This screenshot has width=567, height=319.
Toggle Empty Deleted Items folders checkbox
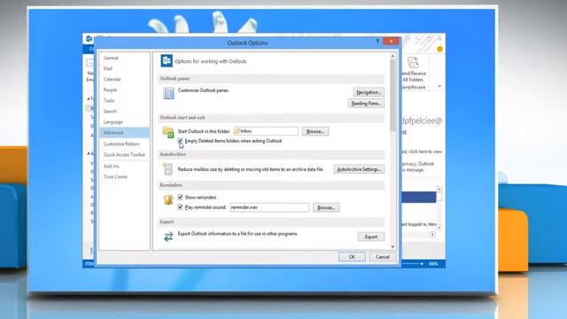[x=180, y=141]
